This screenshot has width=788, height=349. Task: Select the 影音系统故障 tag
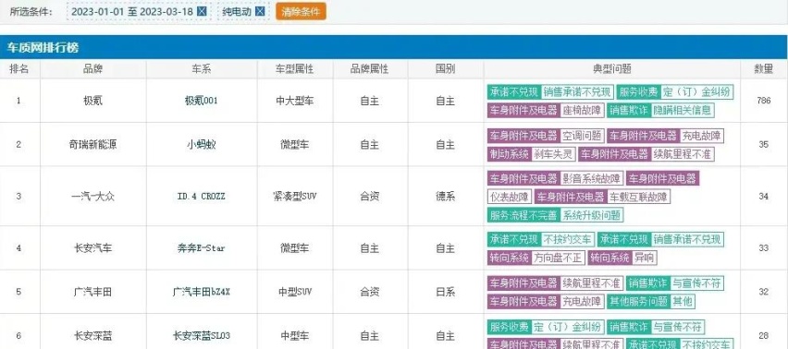(x=592, y=178)
